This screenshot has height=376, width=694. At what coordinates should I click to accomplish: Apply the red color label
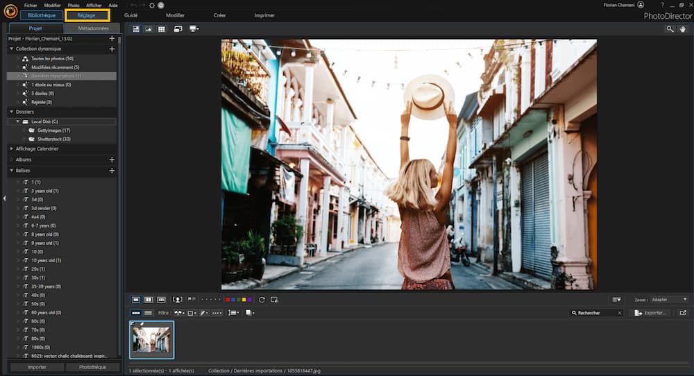[228, 300]
